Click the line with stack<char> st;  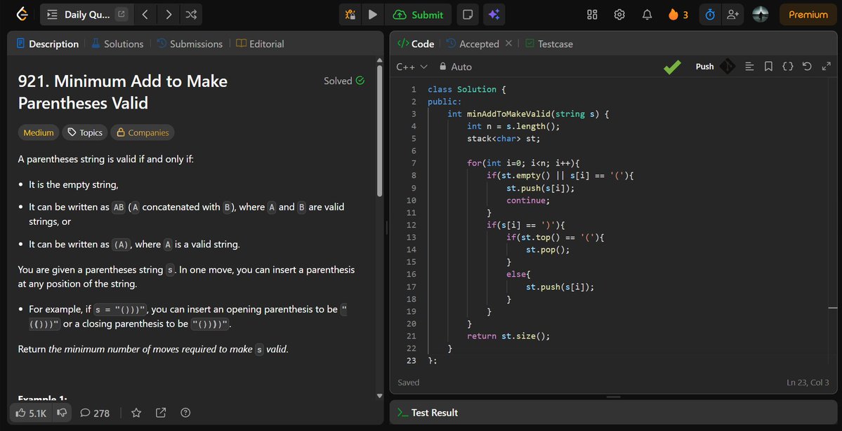pyautogui.click(x=503, y=138)
